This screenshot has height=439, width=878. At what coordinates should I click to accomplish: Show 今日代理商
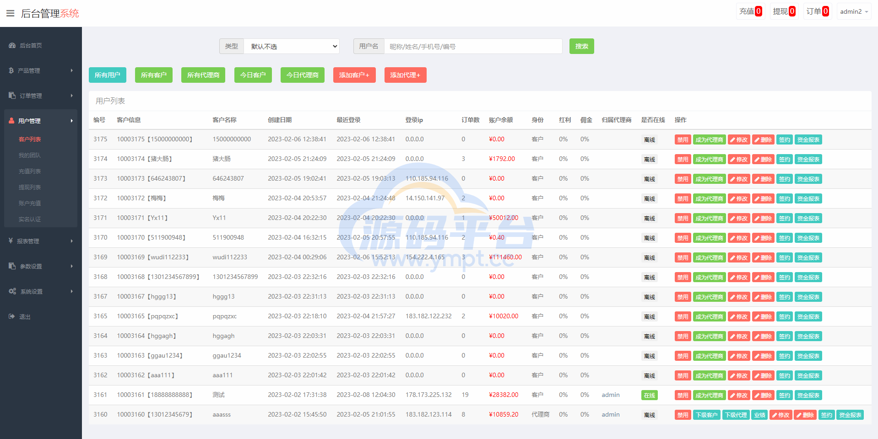coord(303,75)
